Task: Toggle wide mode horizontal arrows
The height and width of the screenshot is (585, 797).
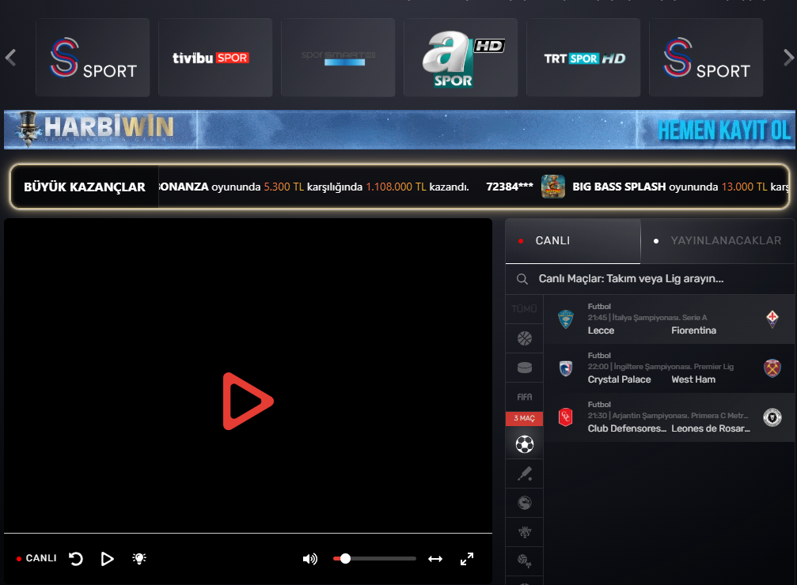Action: [435, 559]
